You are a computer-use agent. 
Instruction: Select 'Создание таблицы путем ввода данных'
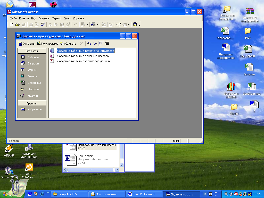[x=84, y=61]
